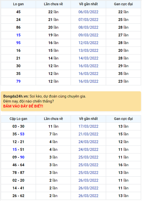Open 24/03/2022 in the 15 - 51 row

click(88, 149)
